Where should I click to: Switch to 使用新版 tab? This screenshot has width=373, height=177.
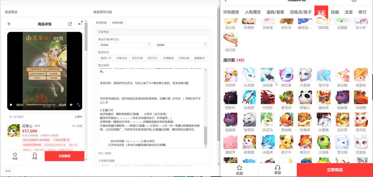click(x=101, y=23)
